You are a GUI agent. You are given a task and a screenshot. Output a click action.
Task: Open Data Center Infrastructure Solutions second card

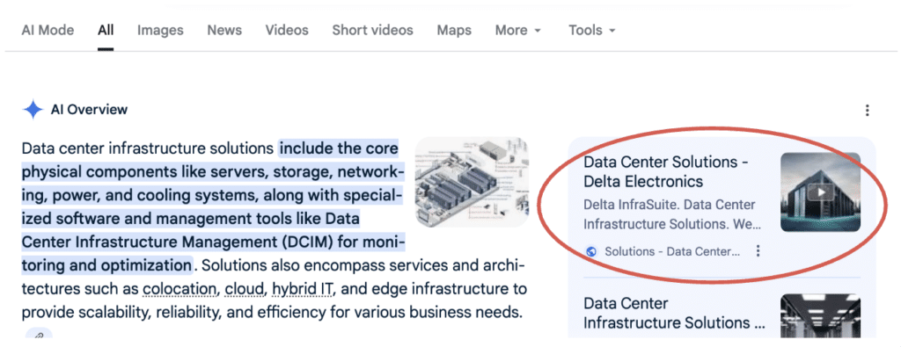tap(674, 313)
